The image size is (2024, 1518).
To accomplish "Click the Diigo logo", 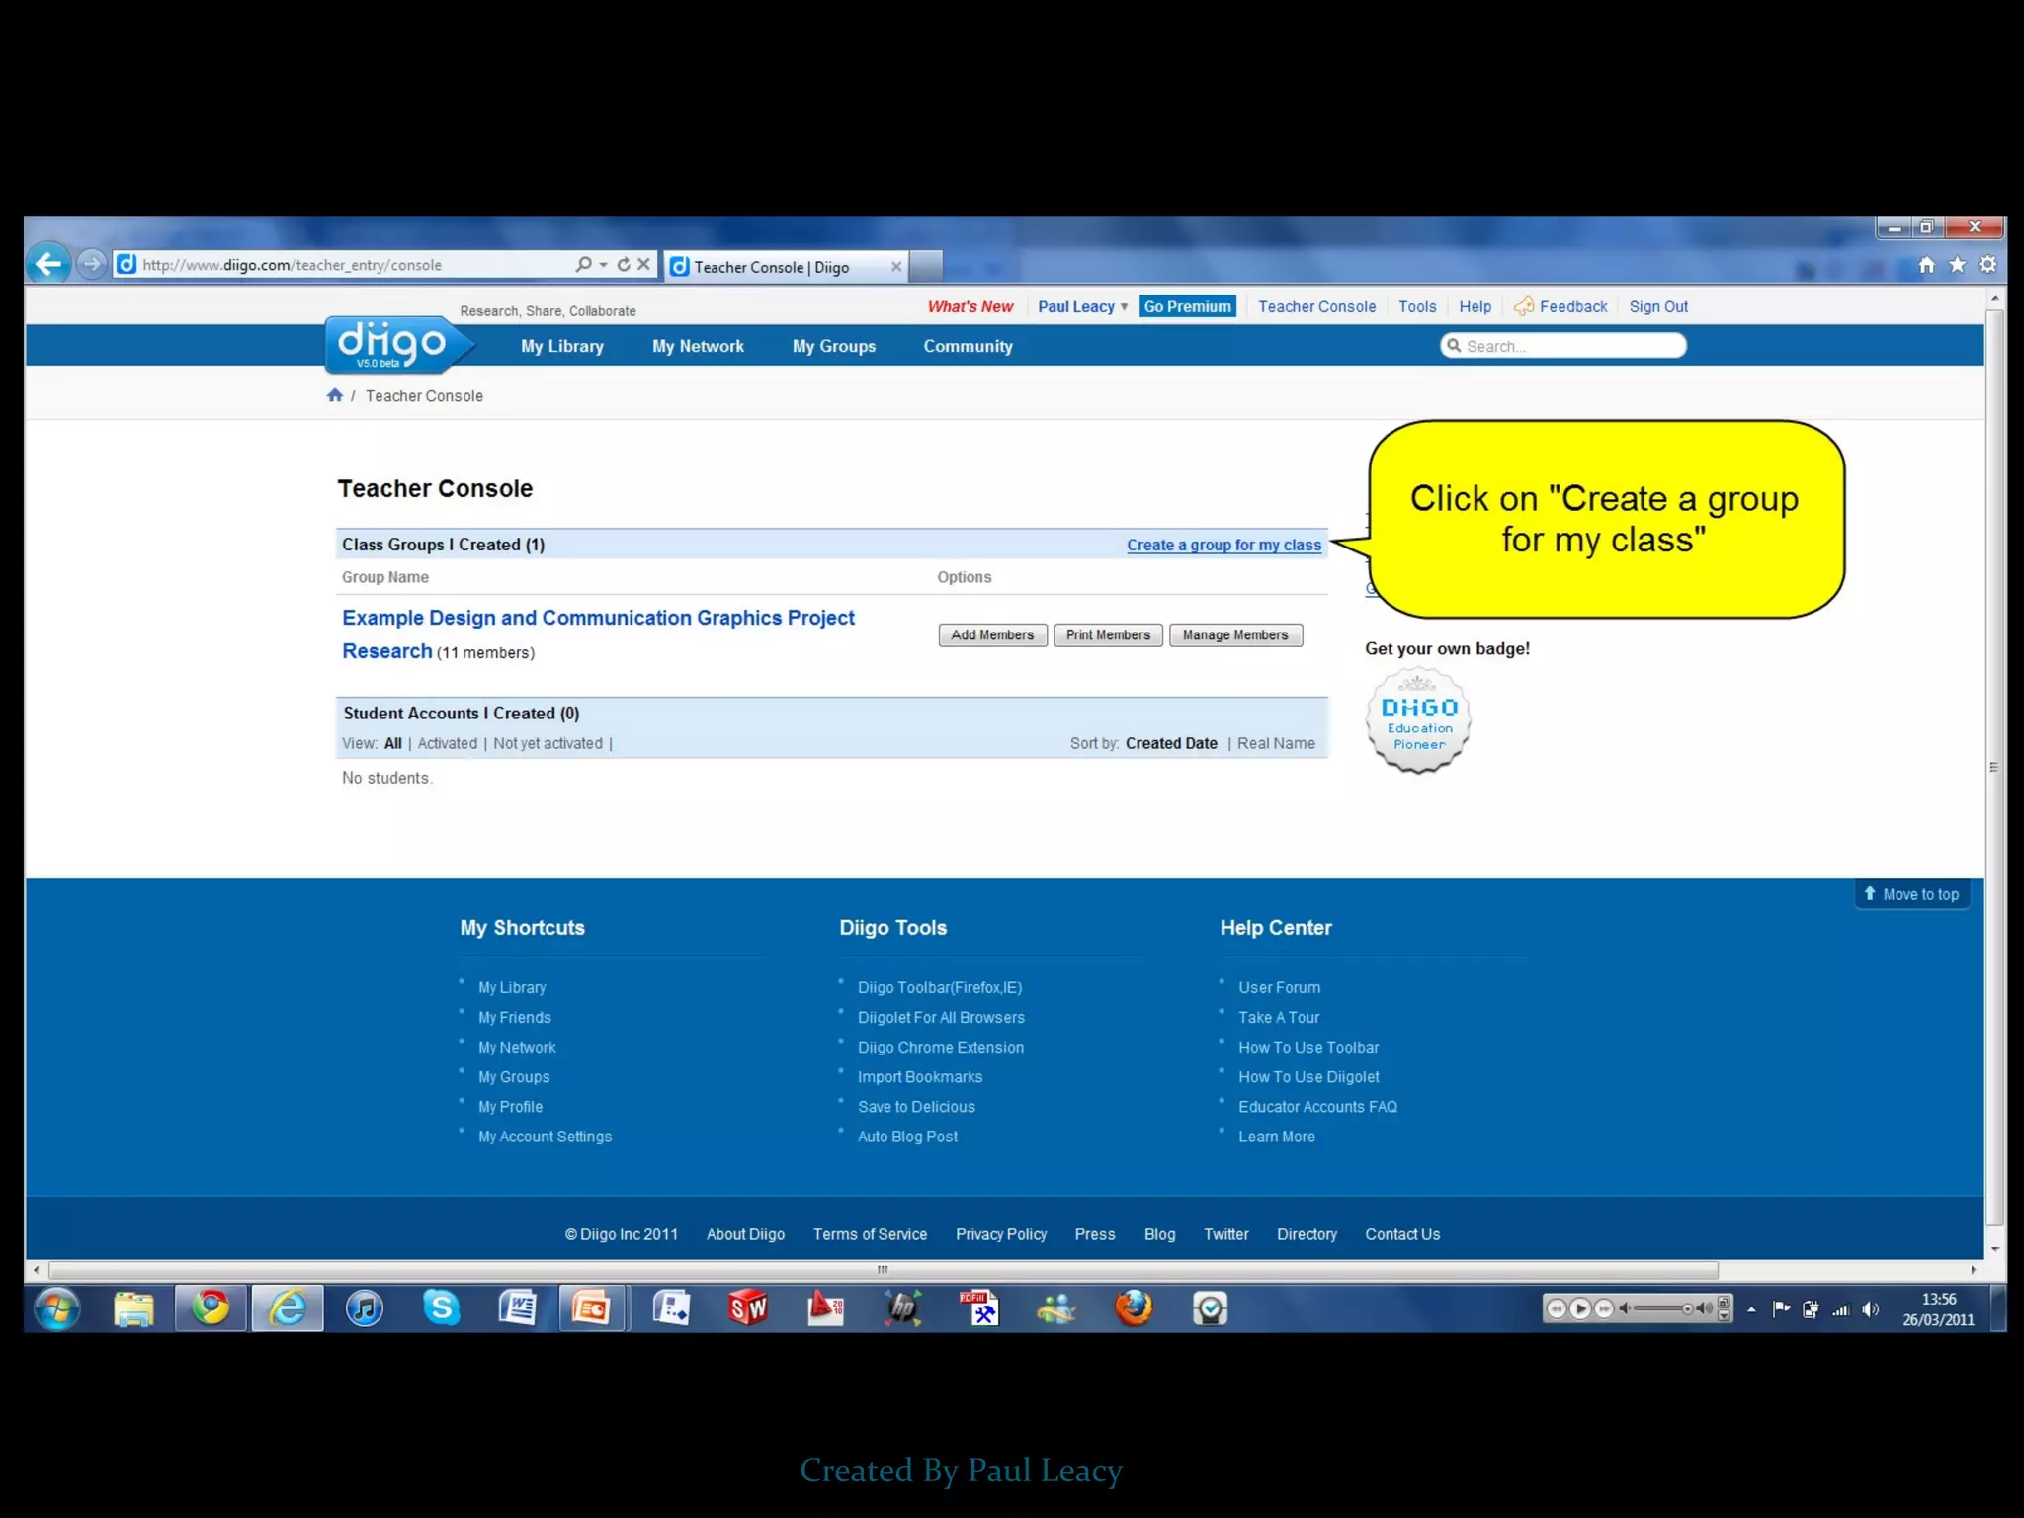I will pos(397,344).
